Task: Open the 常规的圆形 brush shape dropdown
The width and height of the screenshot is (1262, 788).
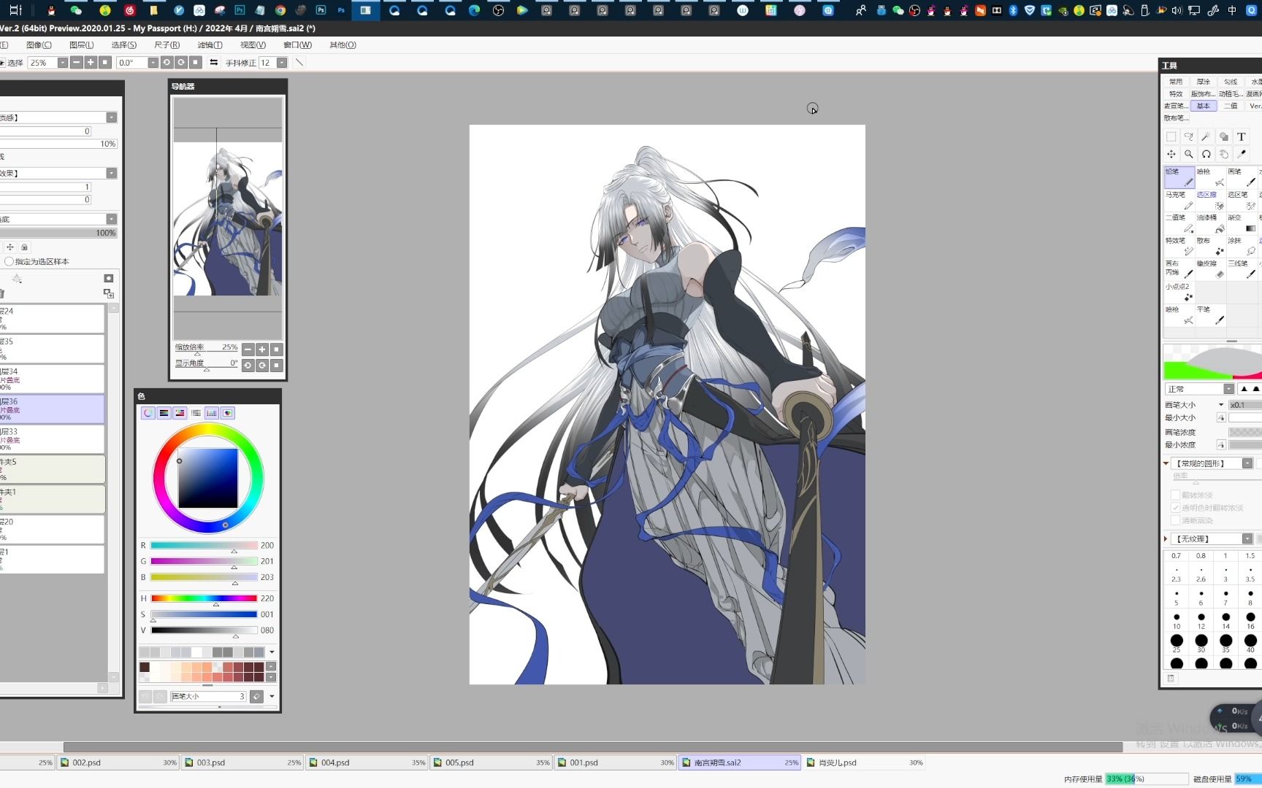Action: pyautogui.click(x=1247, y=463)
